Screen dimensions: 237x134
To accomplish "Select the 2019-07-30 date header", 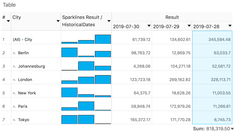I will pyautogui.click(x=126, y=27).
